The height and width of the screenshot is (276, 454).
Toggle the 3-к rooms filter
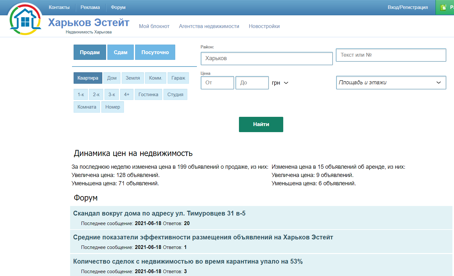[112, 95]
